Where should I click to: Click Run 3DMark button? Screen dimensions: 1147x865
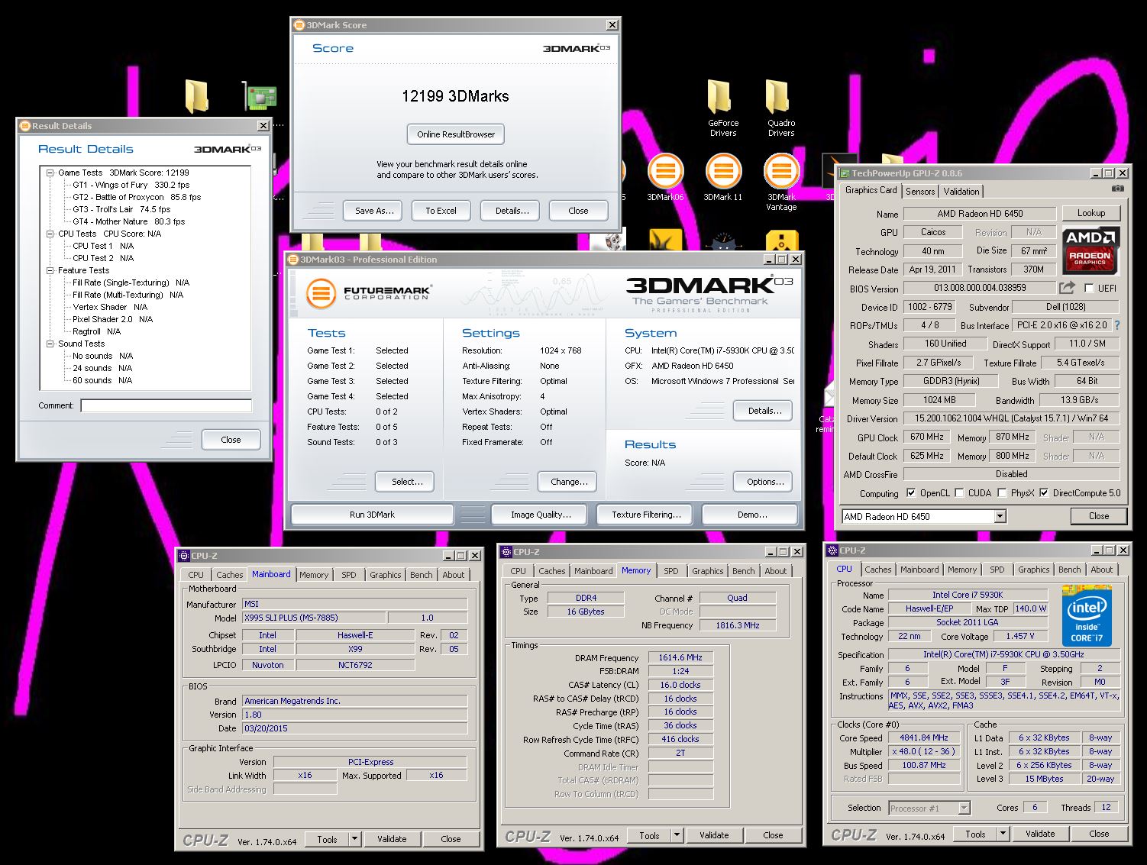(x=372, y=515)
